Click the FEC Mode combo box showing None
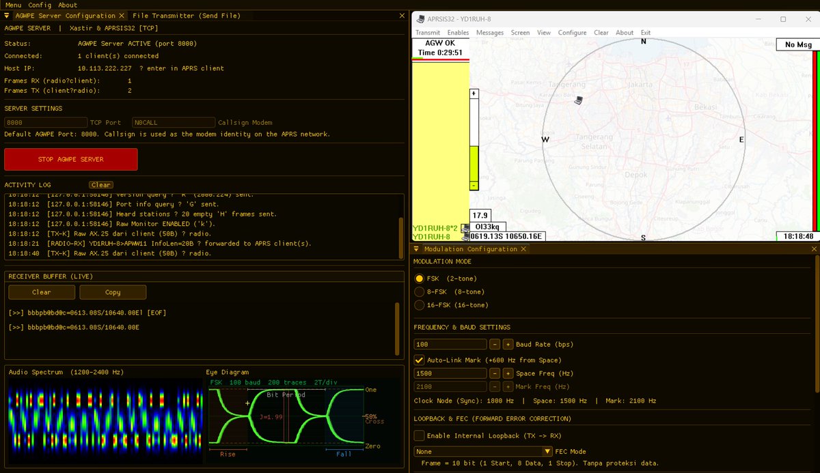This screenshot has width=820, height=473. (x=483, y=451)
